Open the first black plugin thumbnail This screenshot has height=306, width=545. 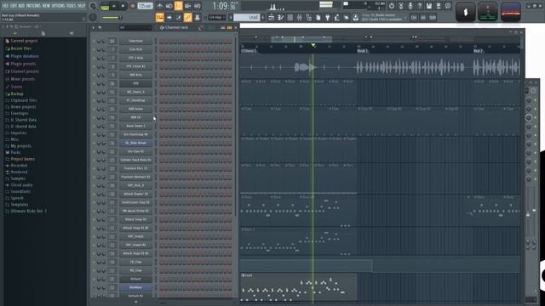pyautogui.click(x=465, y=12)
